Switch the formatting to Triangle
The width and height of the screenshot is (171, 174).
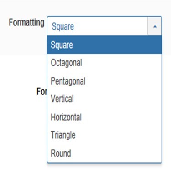pyautogui.click(x=104, y=135)
